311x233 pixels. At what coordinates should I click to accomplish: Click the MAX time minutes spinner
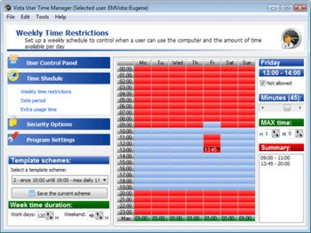tap(299, 134)
